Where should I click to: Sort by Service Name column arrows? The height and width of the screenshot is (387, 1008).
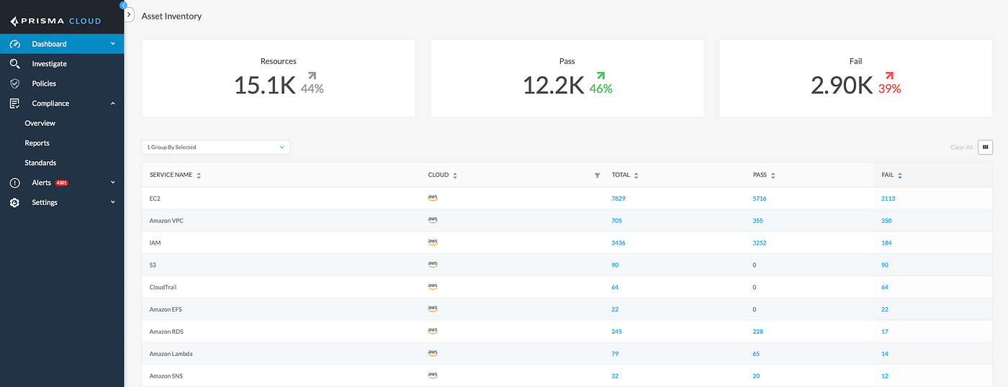point(199,176)
